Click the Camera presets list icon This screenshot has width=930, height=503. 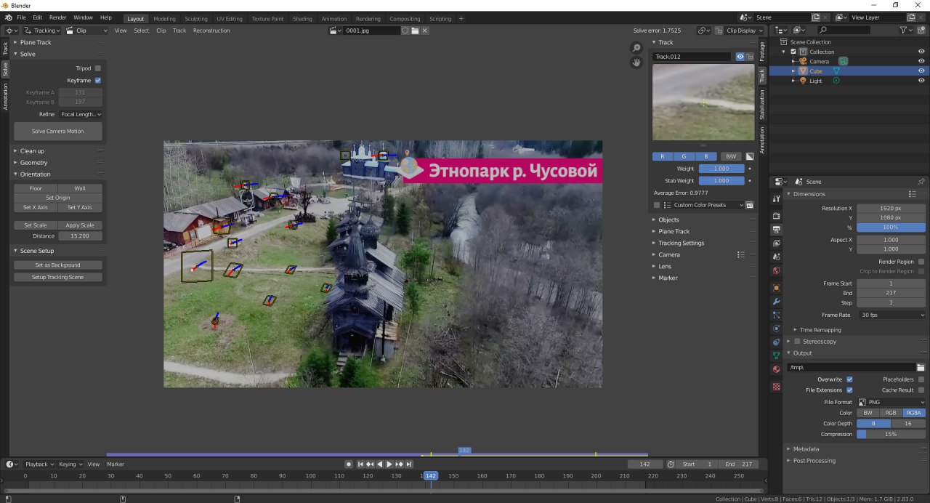pyautogui.click(x=741, y=254)
